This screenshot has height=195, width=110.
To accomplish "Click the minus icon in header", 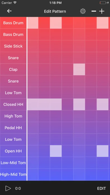I will [x=94, y=11].
